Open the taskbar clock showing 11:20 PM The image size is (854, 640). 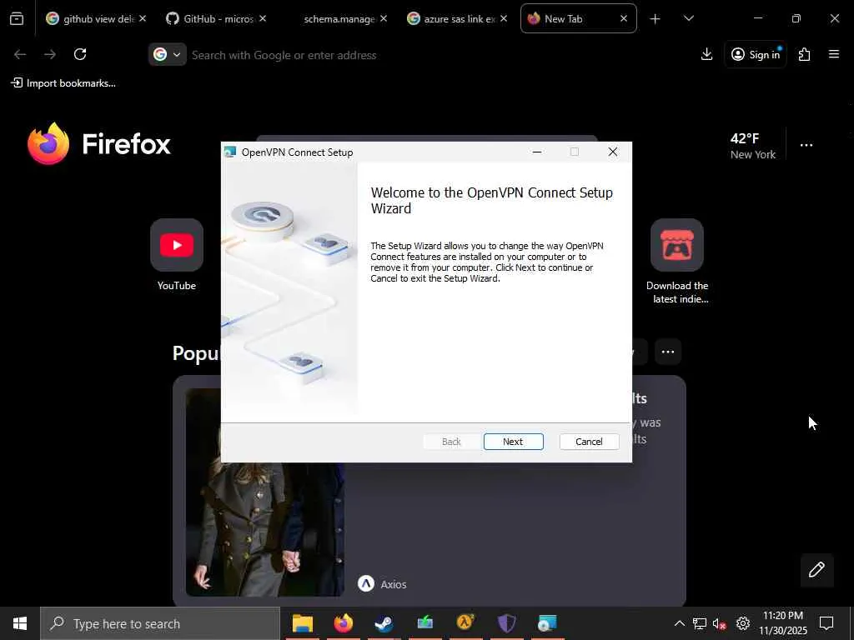coord(782,623)
